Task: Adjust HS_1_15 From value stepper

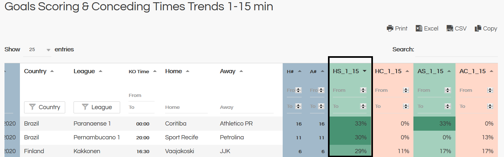Action: click(x=363, y=90)
